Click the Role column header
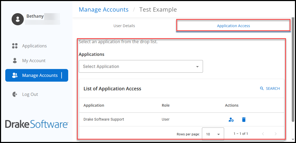296x143 pixels. tap(165, 105)
